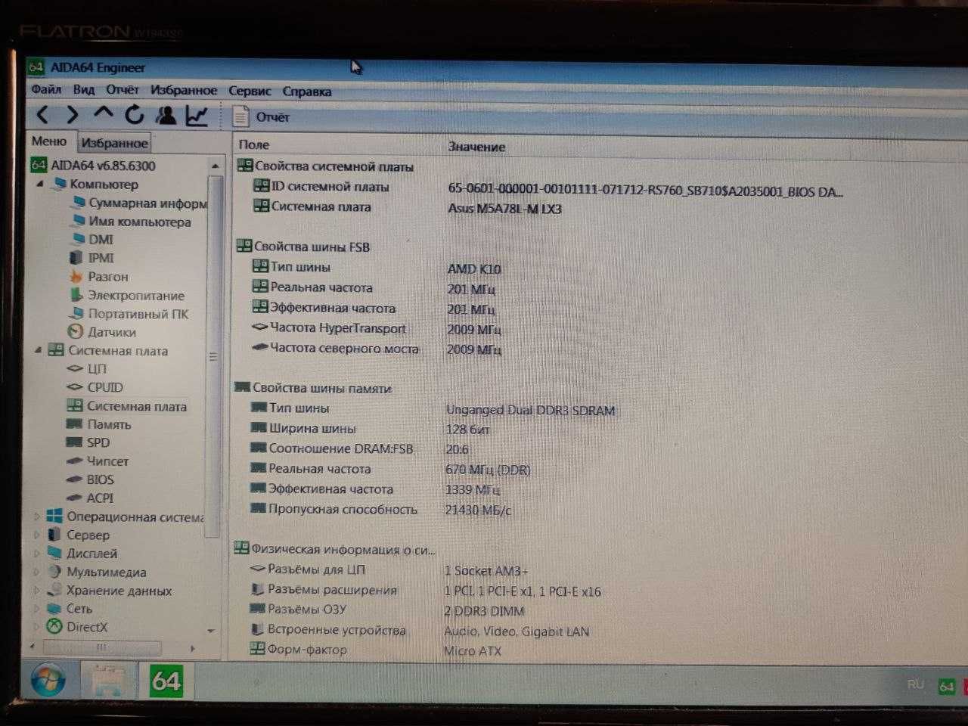Click the RU language indicator in the tray

916,684
